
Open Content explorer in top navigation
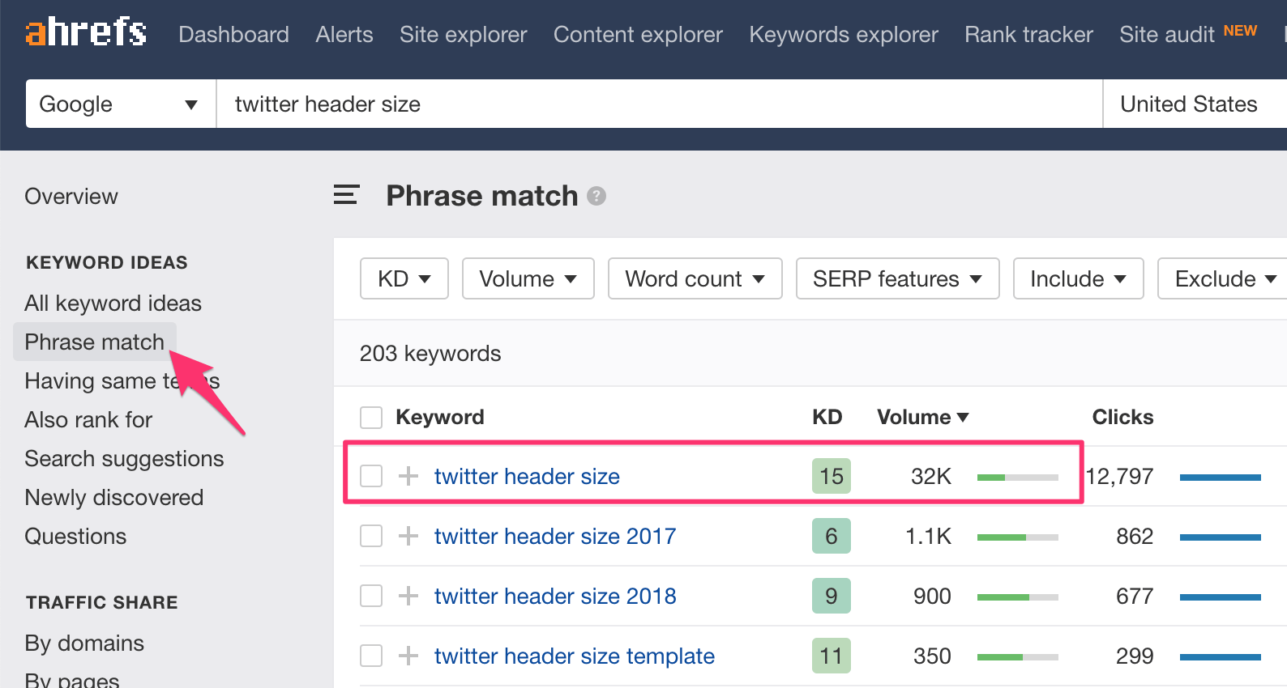point(638,35)
